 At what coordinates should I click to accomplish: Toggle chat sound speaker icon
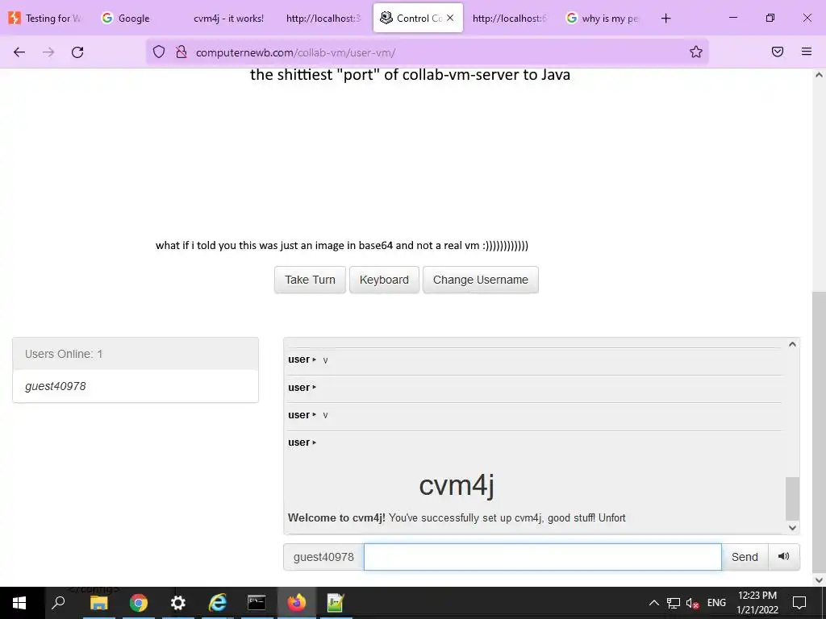(784, 556)
